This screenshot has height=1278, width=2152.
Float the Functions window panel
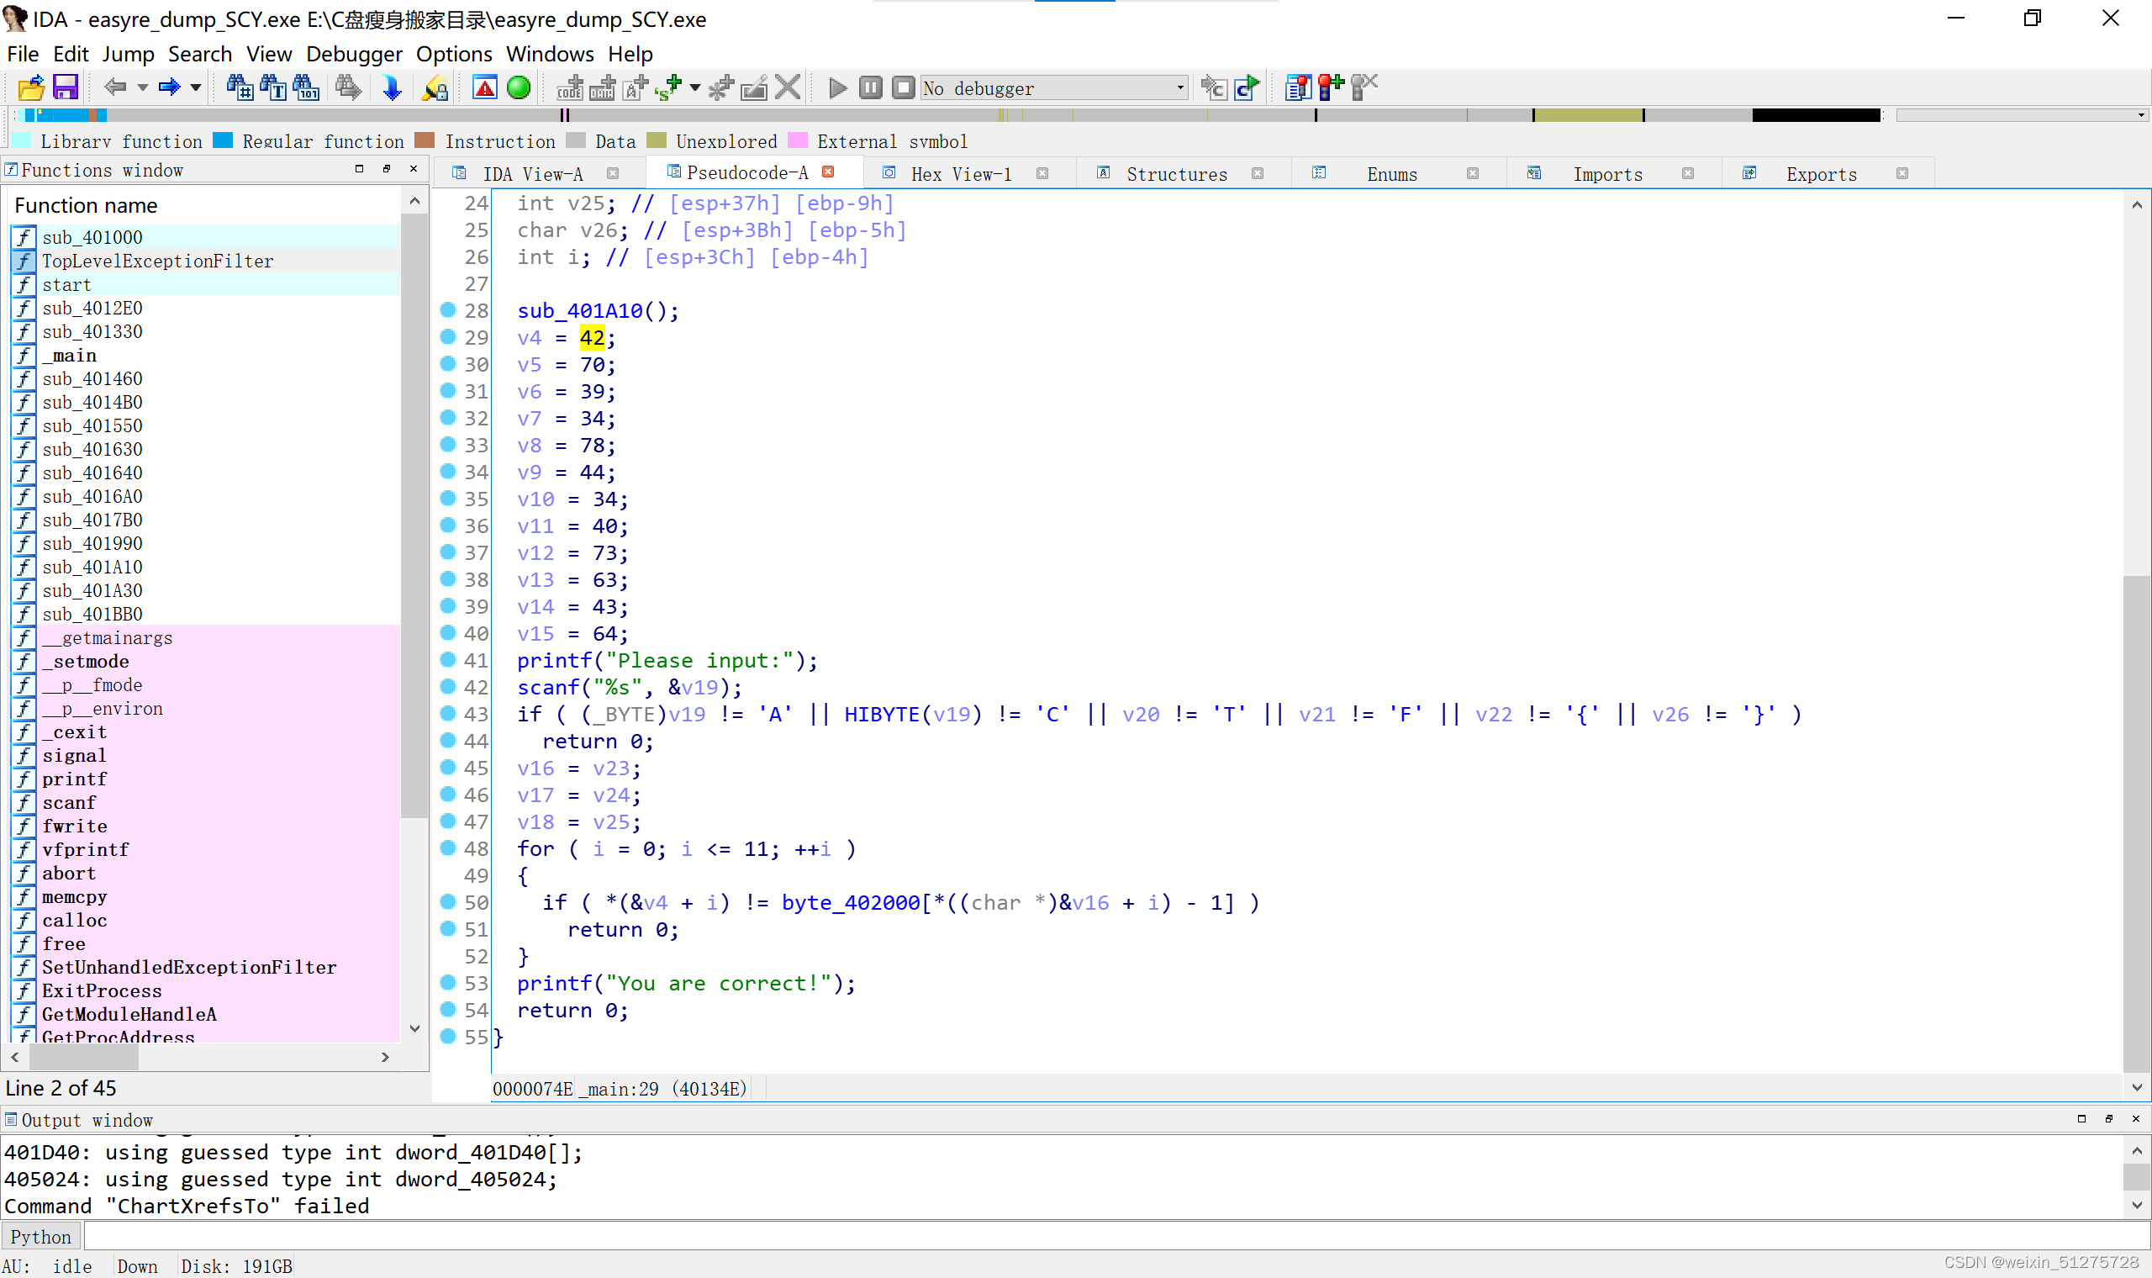tap(387, 169)
